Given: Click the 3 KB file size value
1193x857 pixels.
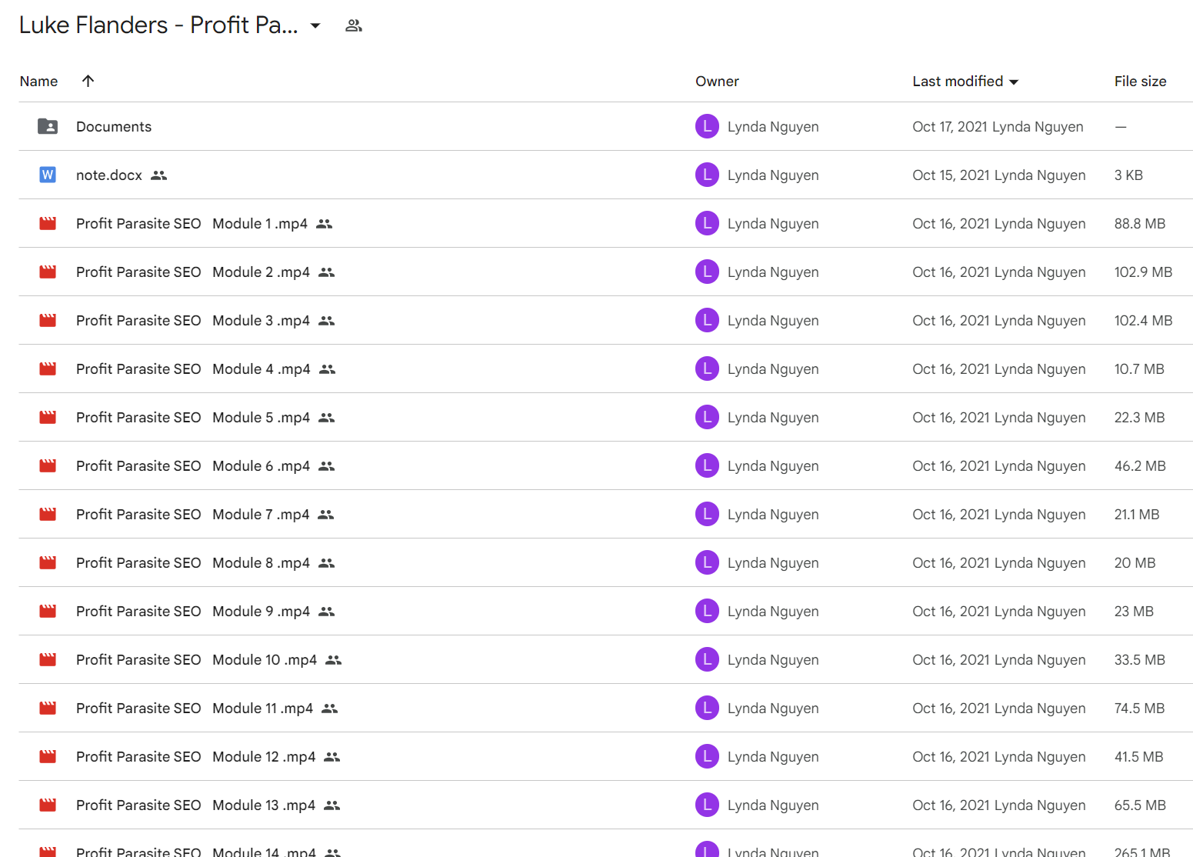Looking at the screenshot, I should pos(1128,175).
